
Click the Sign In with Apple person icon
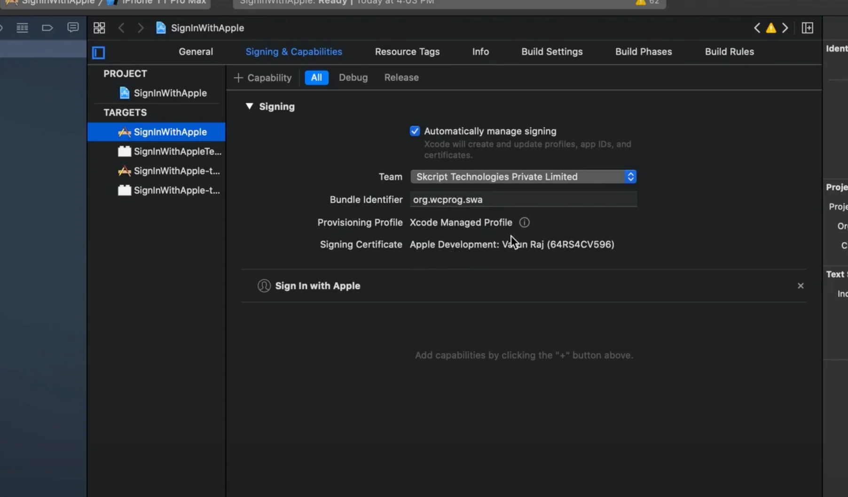click(x=264, y=286)
